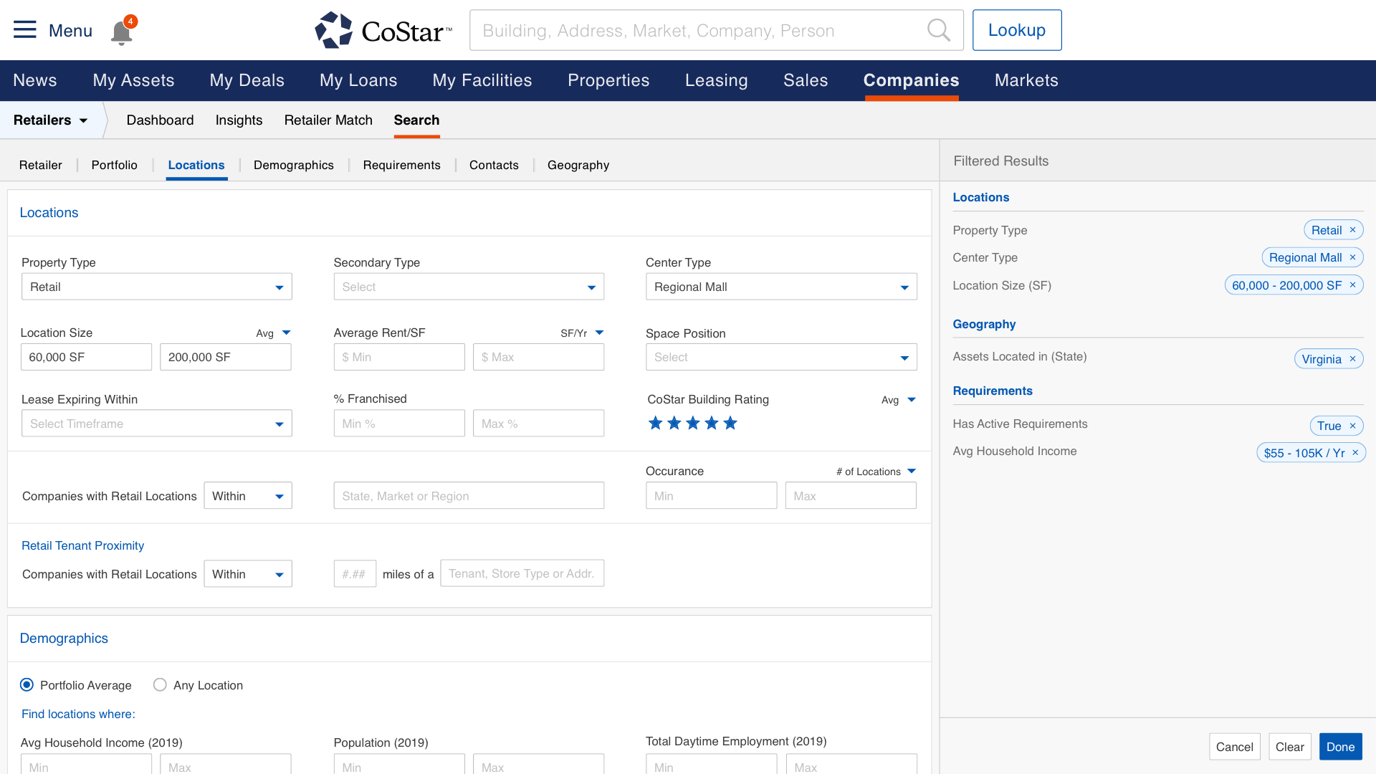Screen dimensions: 1376x774
Task: Open the Property Type dropdown
Action: click(156, 287)
